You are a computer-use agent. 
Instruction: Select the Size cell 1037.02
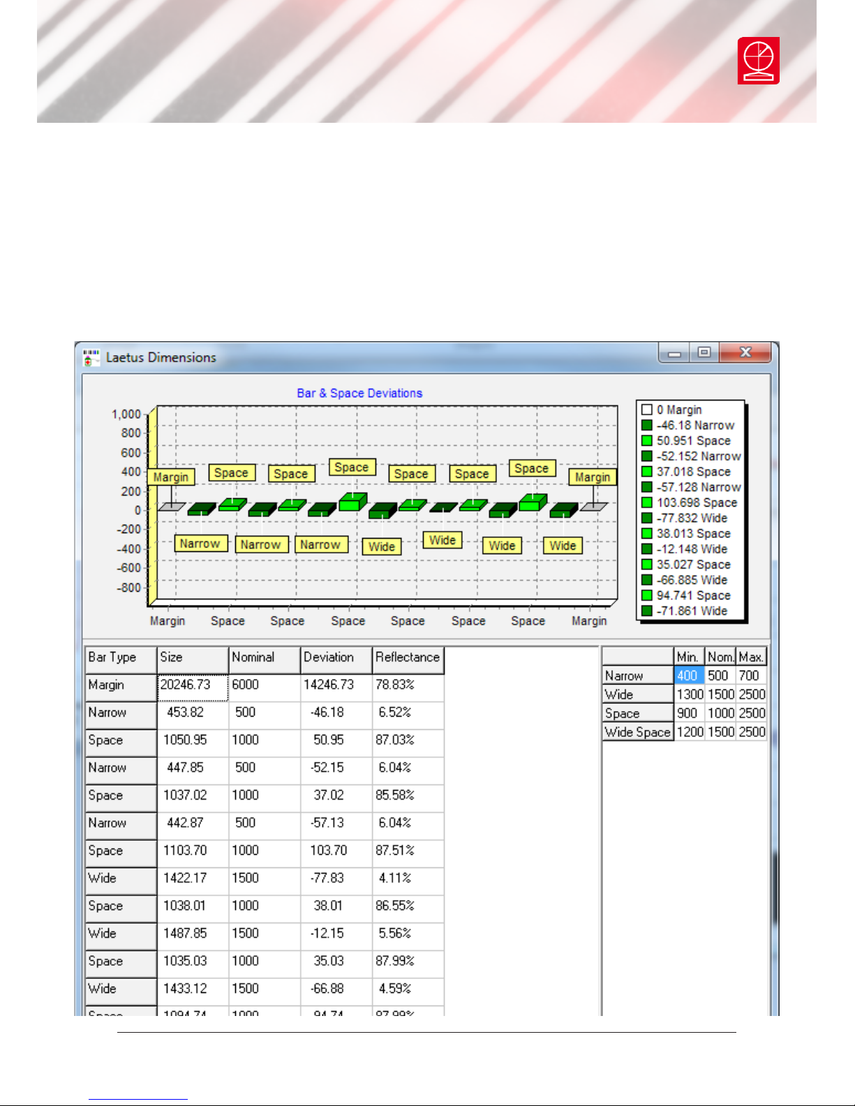tap(193, 797)
